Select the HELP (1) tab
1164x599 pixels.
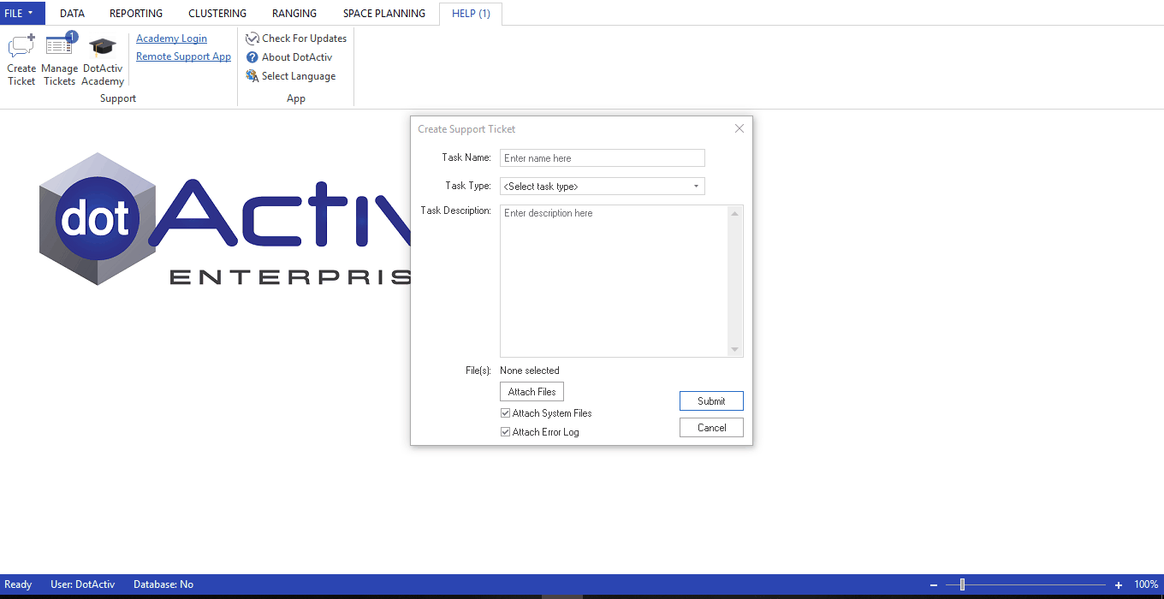click(x=471, y=14)
